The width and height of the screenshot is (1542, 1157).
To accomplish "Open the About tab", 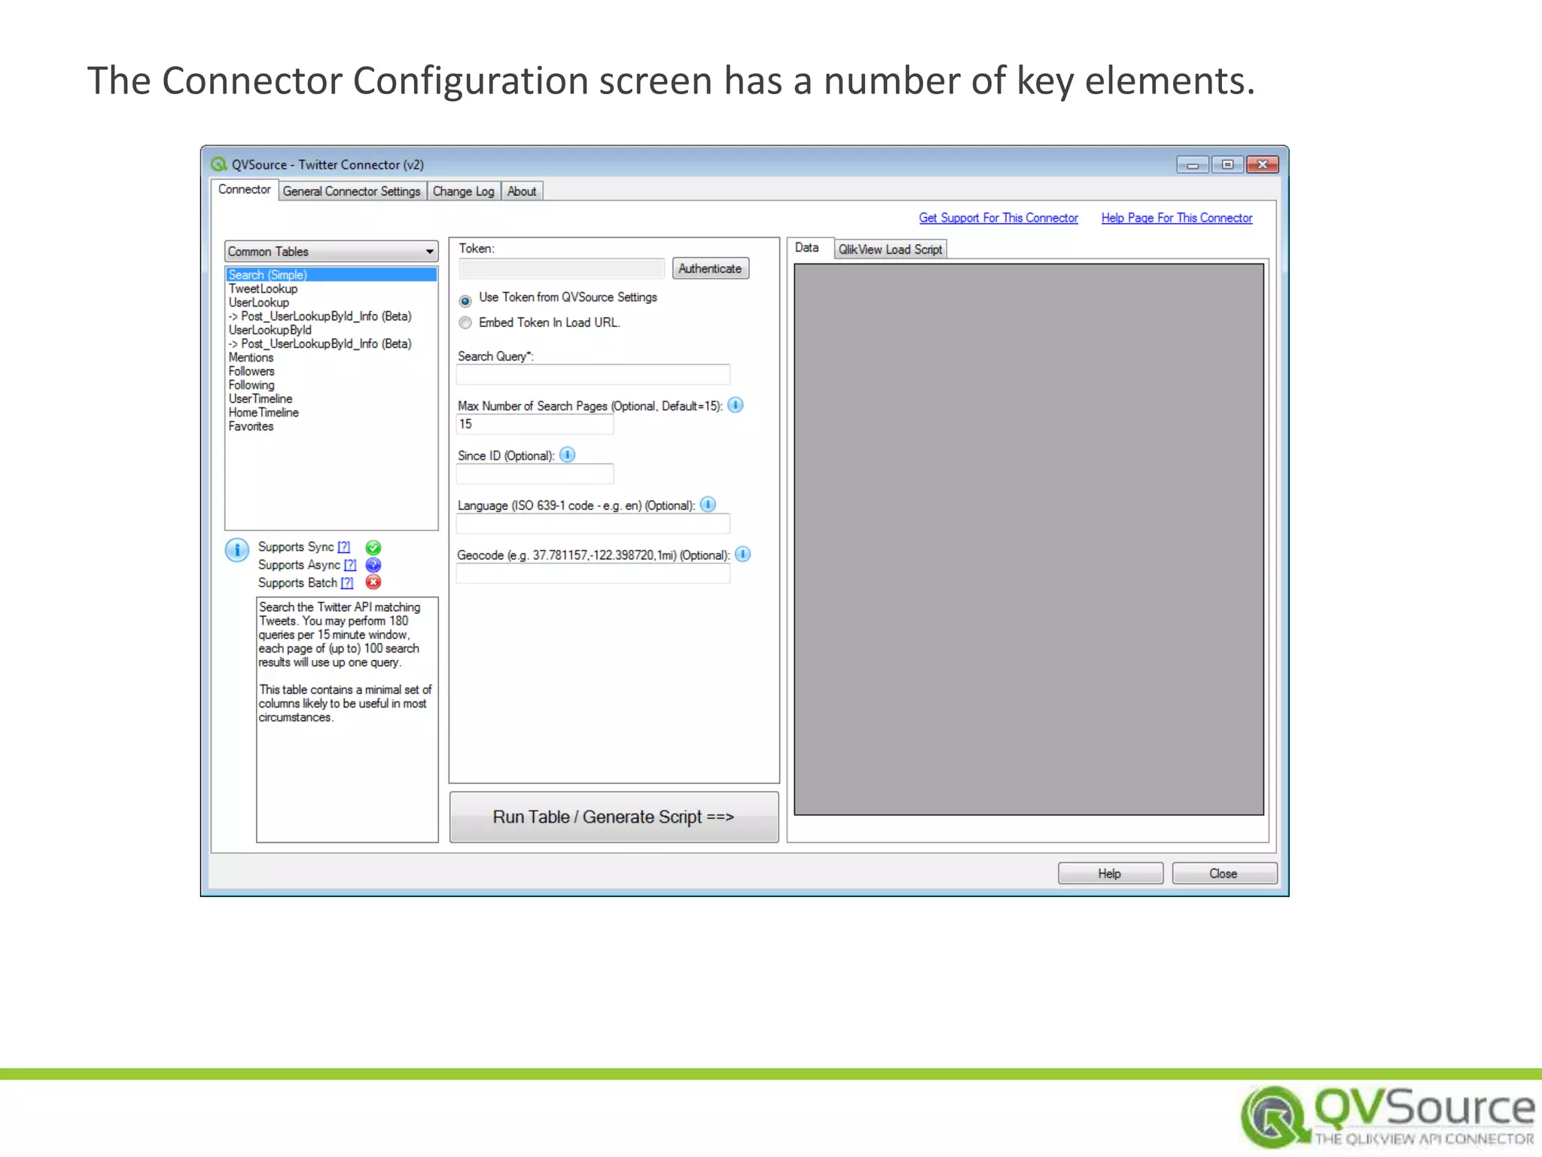I will [522, 191].
